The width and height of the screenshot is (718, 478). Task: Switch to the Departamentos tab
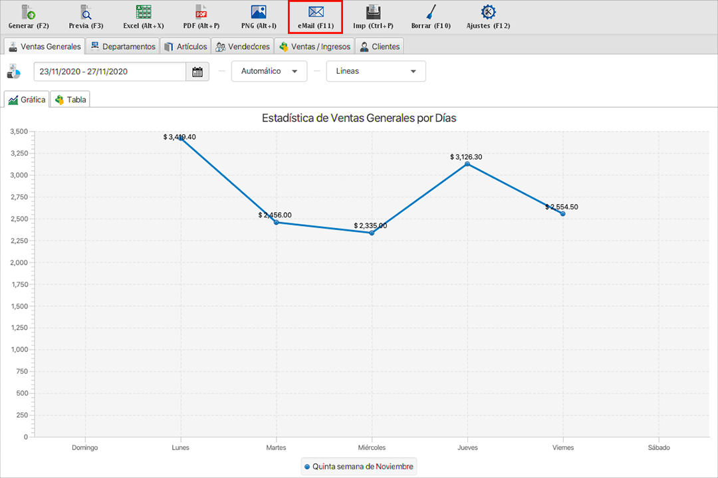[x=123, y=47]
